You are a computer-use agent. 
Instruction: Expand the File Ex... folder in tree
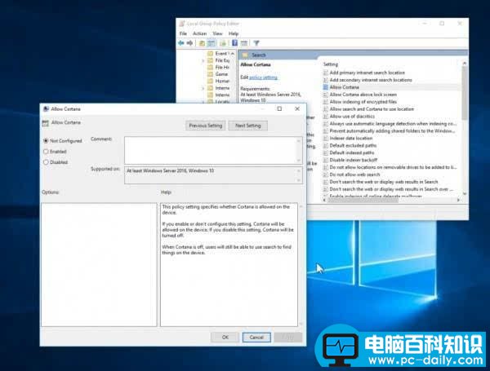pos(203,60)
